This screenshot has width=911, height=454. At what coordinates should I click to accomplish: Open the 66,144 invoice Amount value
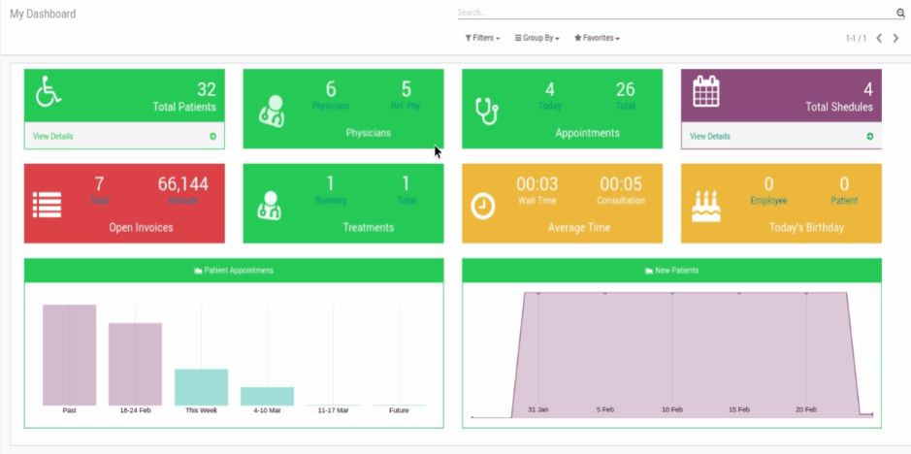pos(183,183)
